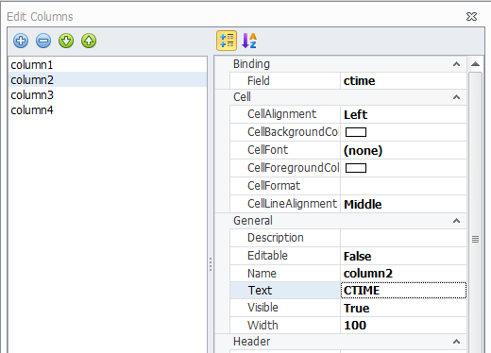Select the Editable property label

pyautogui.click(x=267, y=256)
